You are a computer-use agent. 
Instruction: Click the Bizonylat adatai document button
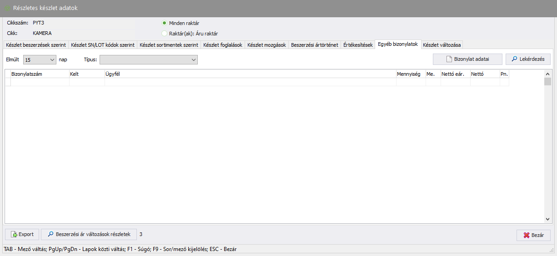(x=467, y=59)
